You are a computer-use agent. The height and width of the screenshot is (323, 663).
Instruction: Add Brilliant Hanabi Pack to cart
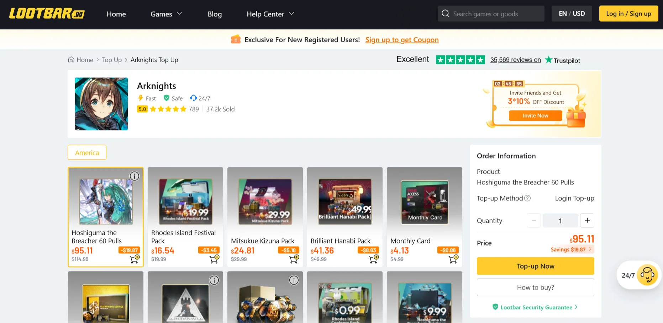(x=374, y=259)
